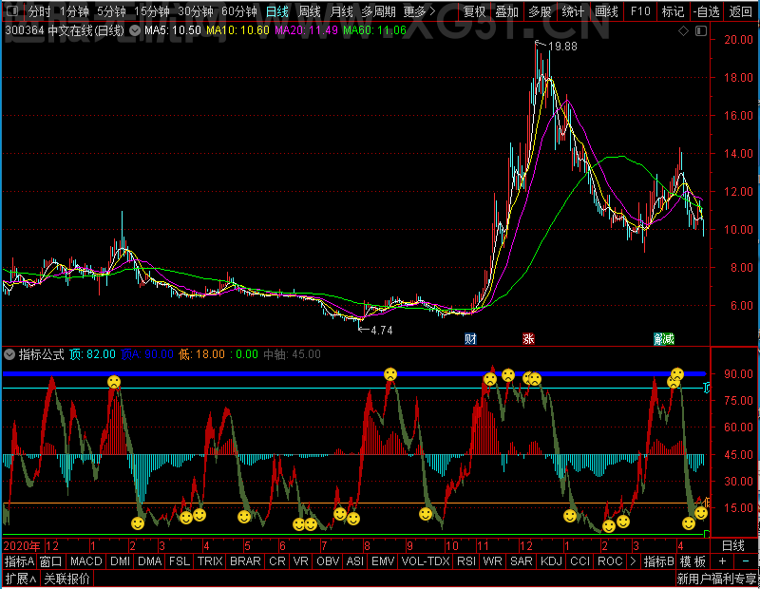Click the panel layout icon beside diamond

pos(701,31)
